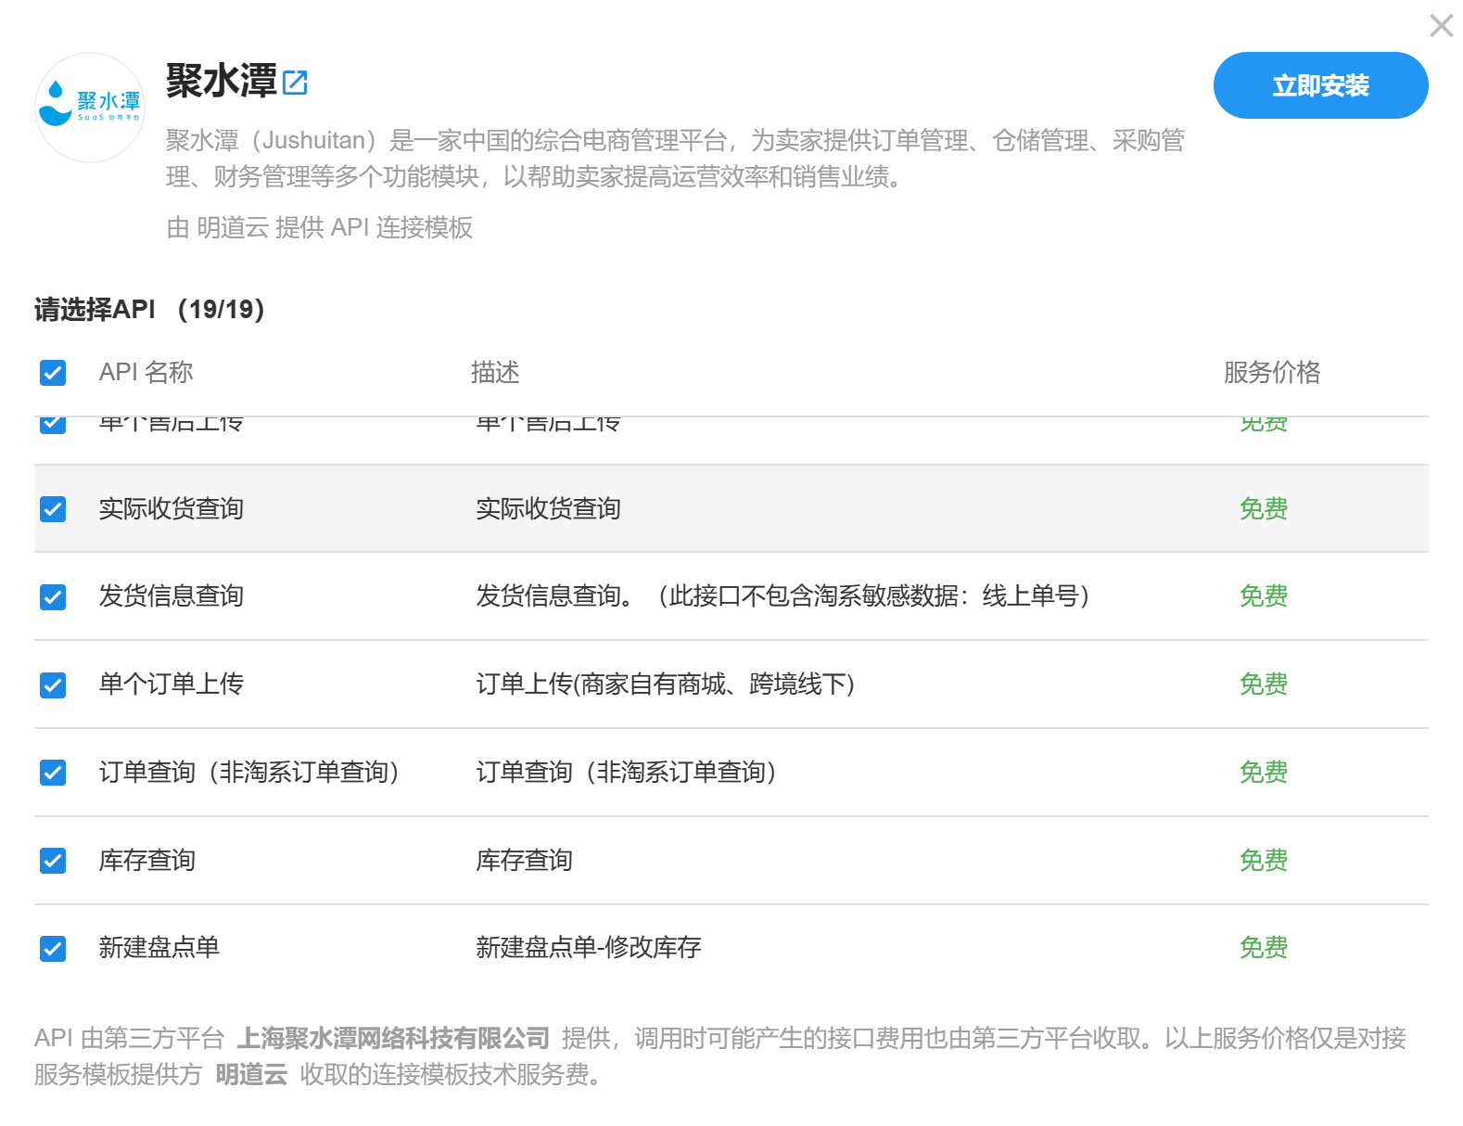Click the 立即安装 button

tap(1319, 85)
